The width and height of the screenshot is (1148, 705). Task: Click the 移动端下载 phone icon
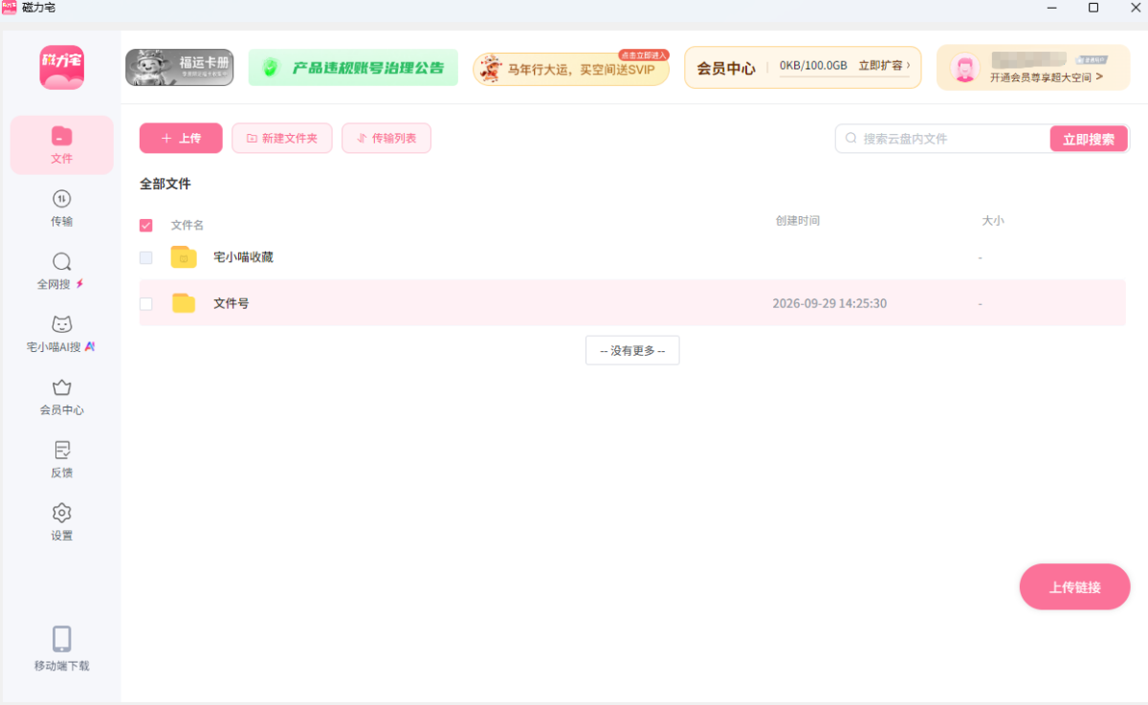[x=61, y=639]
